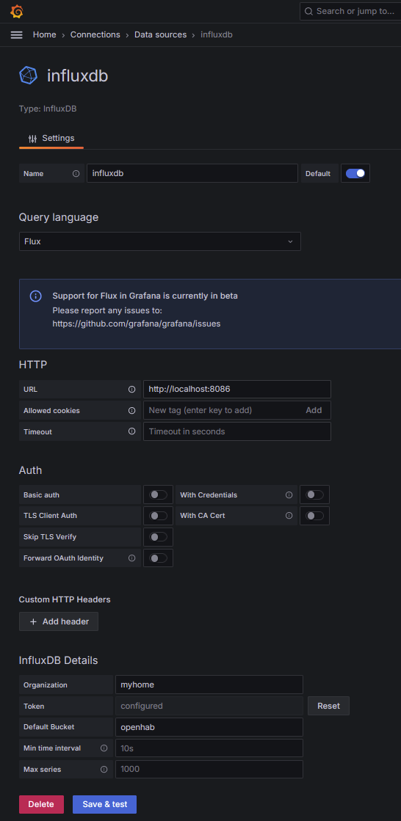This screenshot has width=401, height=821.
Task: Click the With Credentials info icon
Action: coord(289,495)
